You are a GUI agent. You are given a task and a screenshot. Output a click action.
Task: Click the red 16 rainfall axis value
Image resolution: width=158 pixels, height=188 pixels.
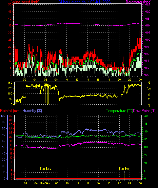[x=11, y=145]
